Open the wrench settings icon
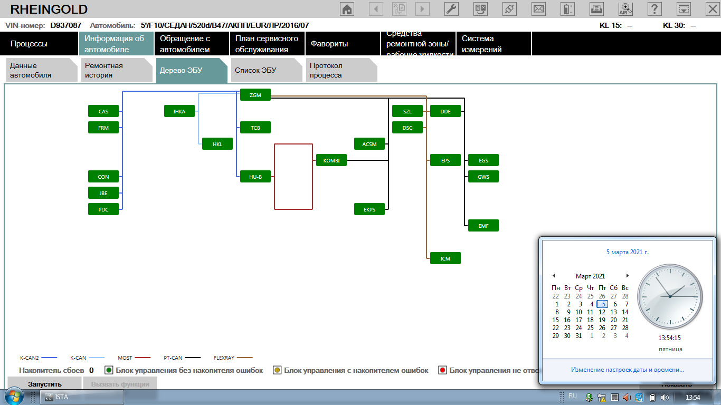 coord(451,9)
